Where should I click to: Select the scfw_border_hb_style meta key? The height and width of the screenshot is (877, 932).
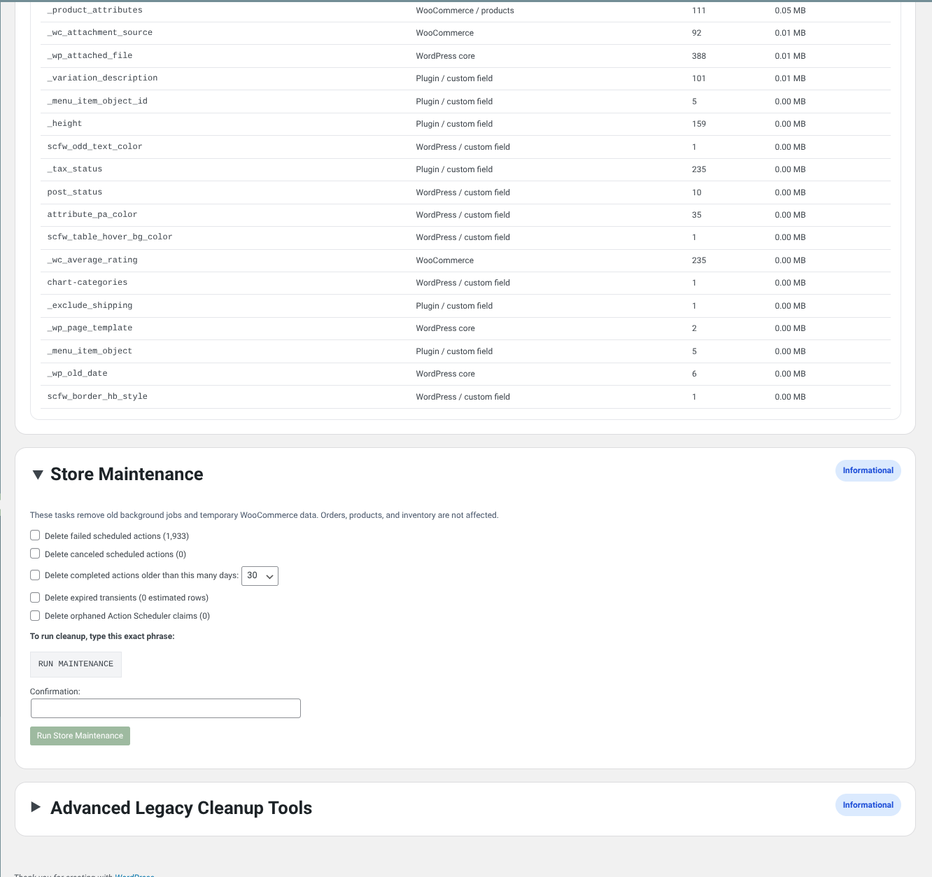(x=97, y=397)
